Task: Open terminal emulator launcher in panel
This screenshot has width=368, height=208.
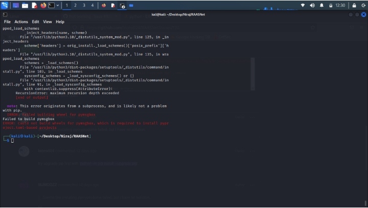Action: click(x=52, y=6)
